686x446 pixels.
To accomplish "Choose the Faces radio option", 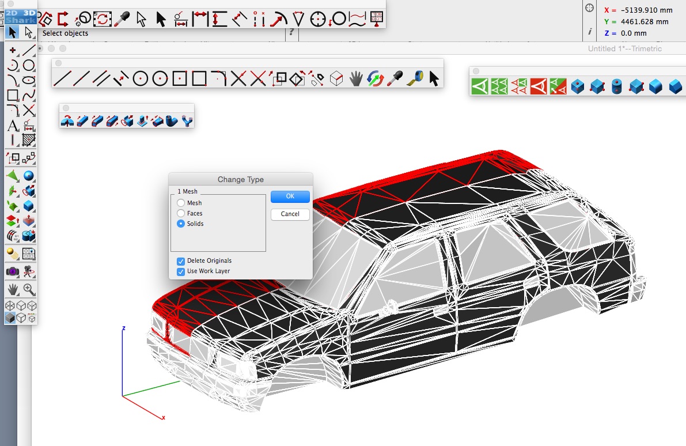I will pyautogui.click(x=181, y=213).
